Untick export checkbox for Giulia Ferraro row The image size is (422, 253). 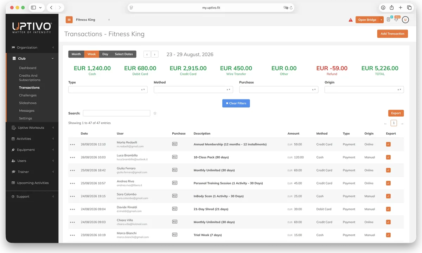(388, 170)
